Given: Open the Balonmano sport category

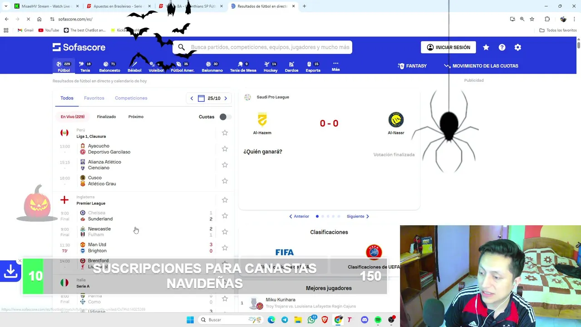Looking at the screenshot, I should coord(212,67).
